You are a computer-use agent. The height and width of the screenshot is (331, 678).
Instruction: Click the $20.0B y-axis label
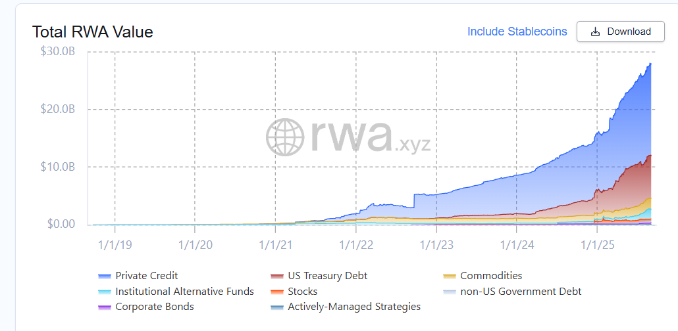58,109
